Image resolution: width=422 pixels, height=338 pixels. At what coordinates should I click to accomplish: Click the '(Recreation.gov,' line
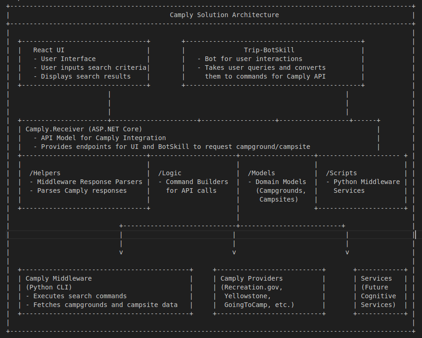coord(252,288)
